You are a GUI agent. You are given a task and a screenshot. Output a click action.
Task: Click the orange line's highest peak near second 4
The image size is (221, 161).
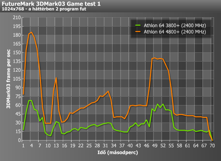pos(31,32)
